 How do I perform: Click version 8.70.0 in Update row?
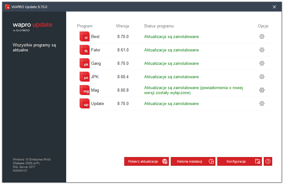(123, 104)
